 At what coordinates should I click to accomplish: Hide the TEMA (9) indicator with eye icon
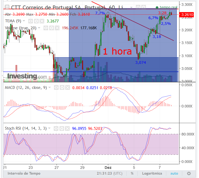click(30, 21)
